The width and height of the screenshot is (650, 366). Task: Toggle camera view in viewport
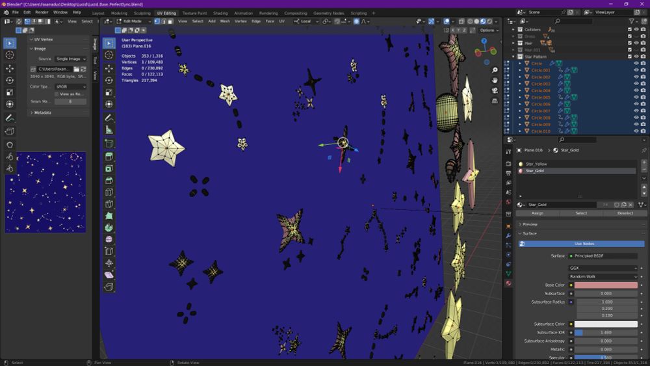495,91
